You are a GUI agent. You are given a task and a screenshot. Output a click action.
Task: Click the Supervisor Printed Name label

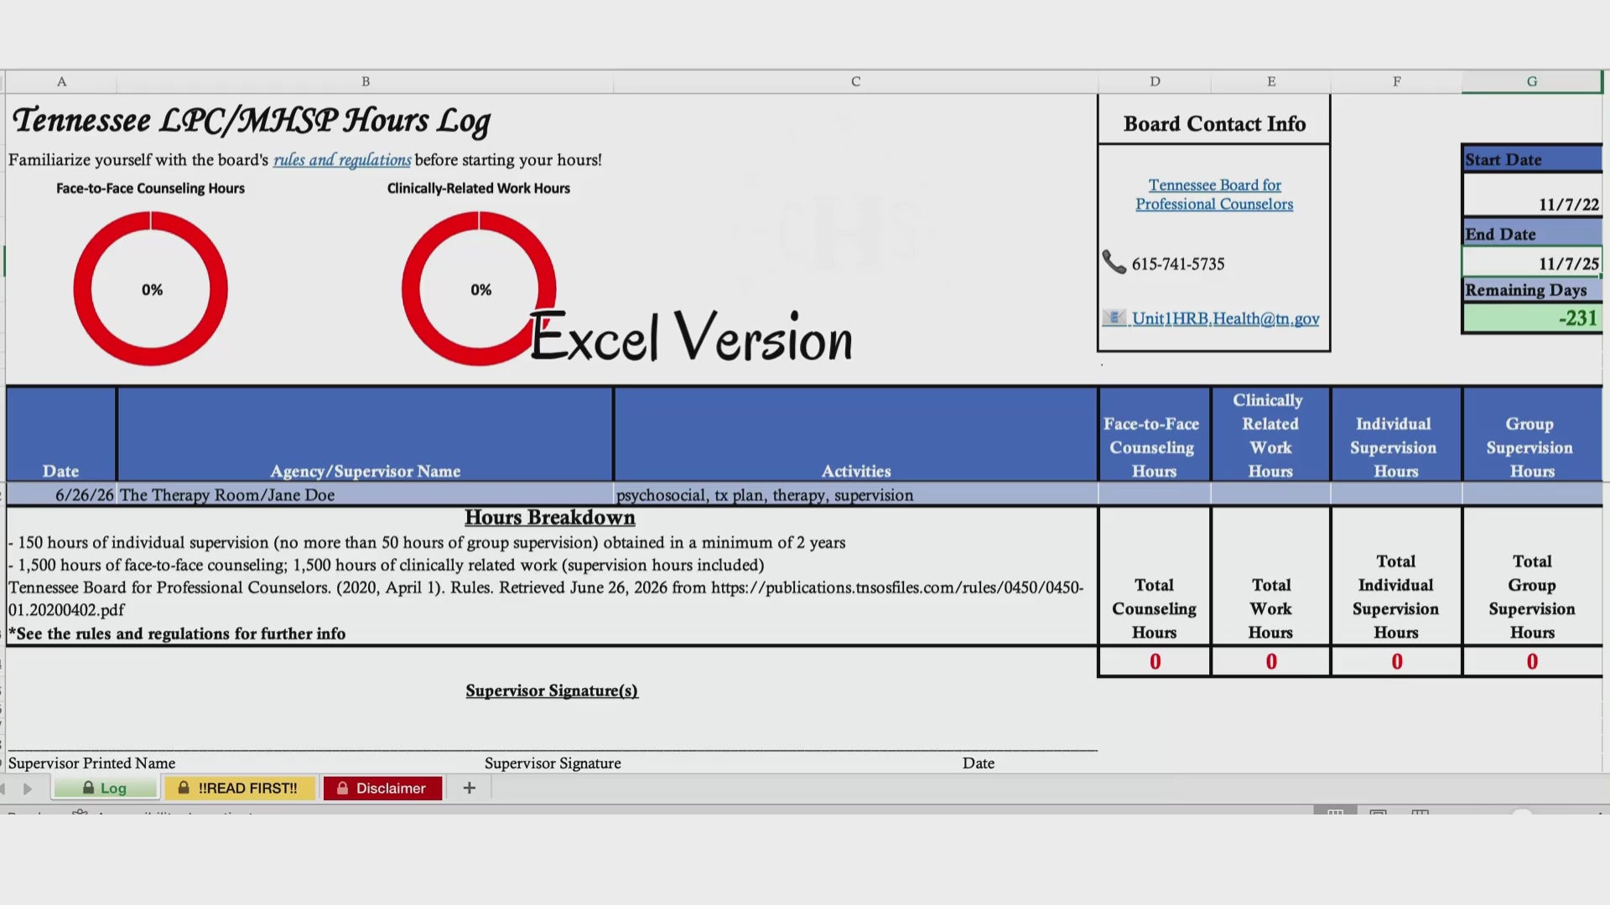pyautogui.click(x=92, y=763)
